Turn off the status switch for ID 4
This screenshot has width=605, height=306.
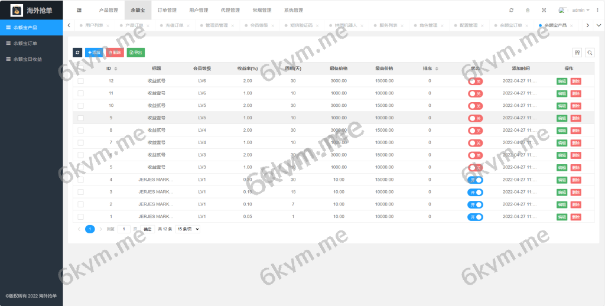(476, 180)
